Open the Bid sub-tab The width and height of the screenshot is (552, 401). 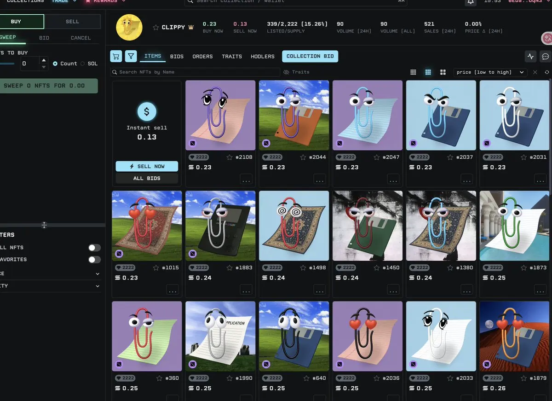click(x=44, y=38)
